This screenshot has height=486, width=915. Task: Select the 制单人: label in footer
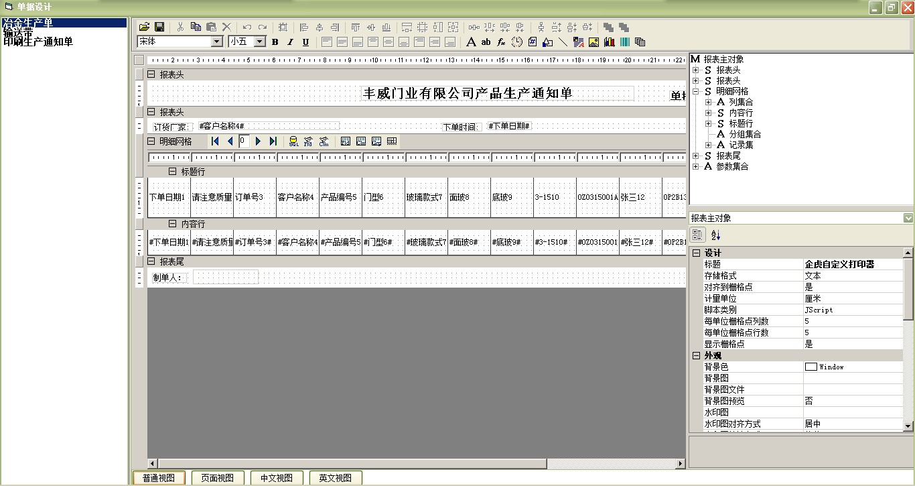[x=167, y=277]
